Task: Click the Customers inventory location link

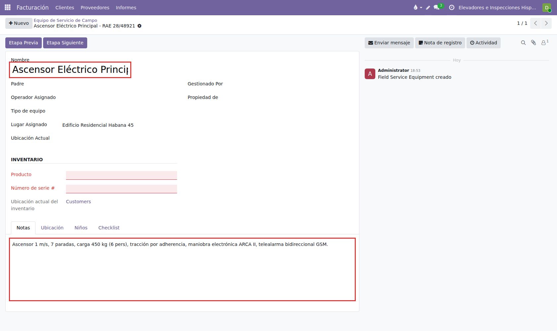Action: [x=78, y=202]
